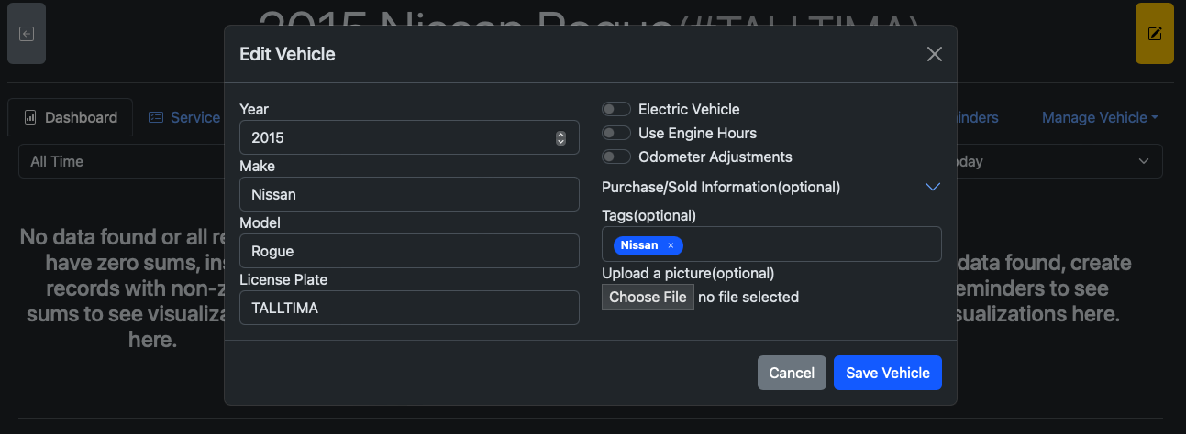Click the Save Vehicle button
Viewport: 1186px width, 434px height.
887,373
